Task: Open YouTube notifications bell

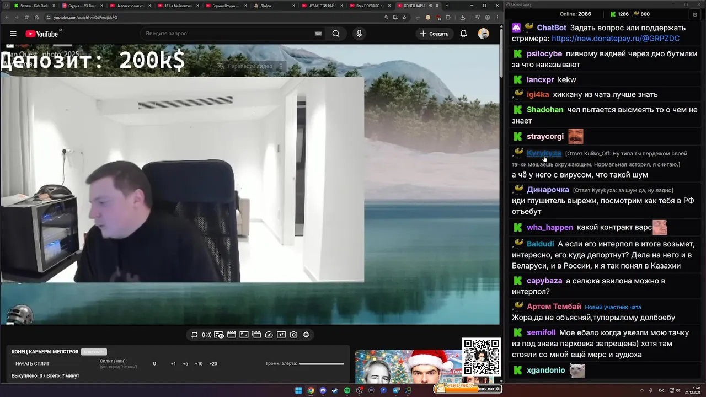Action: pyautogui.click(x=463, y=34)
